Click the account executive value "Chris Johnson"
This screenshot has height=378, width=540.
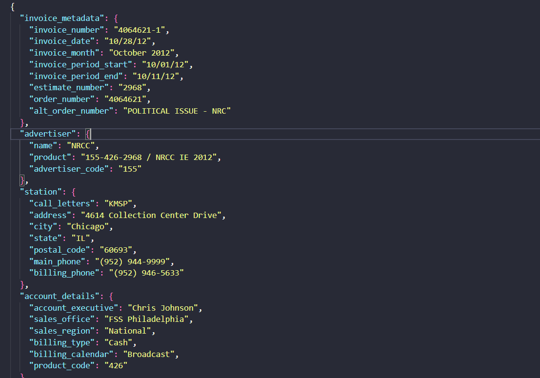(x=163, y=308)
